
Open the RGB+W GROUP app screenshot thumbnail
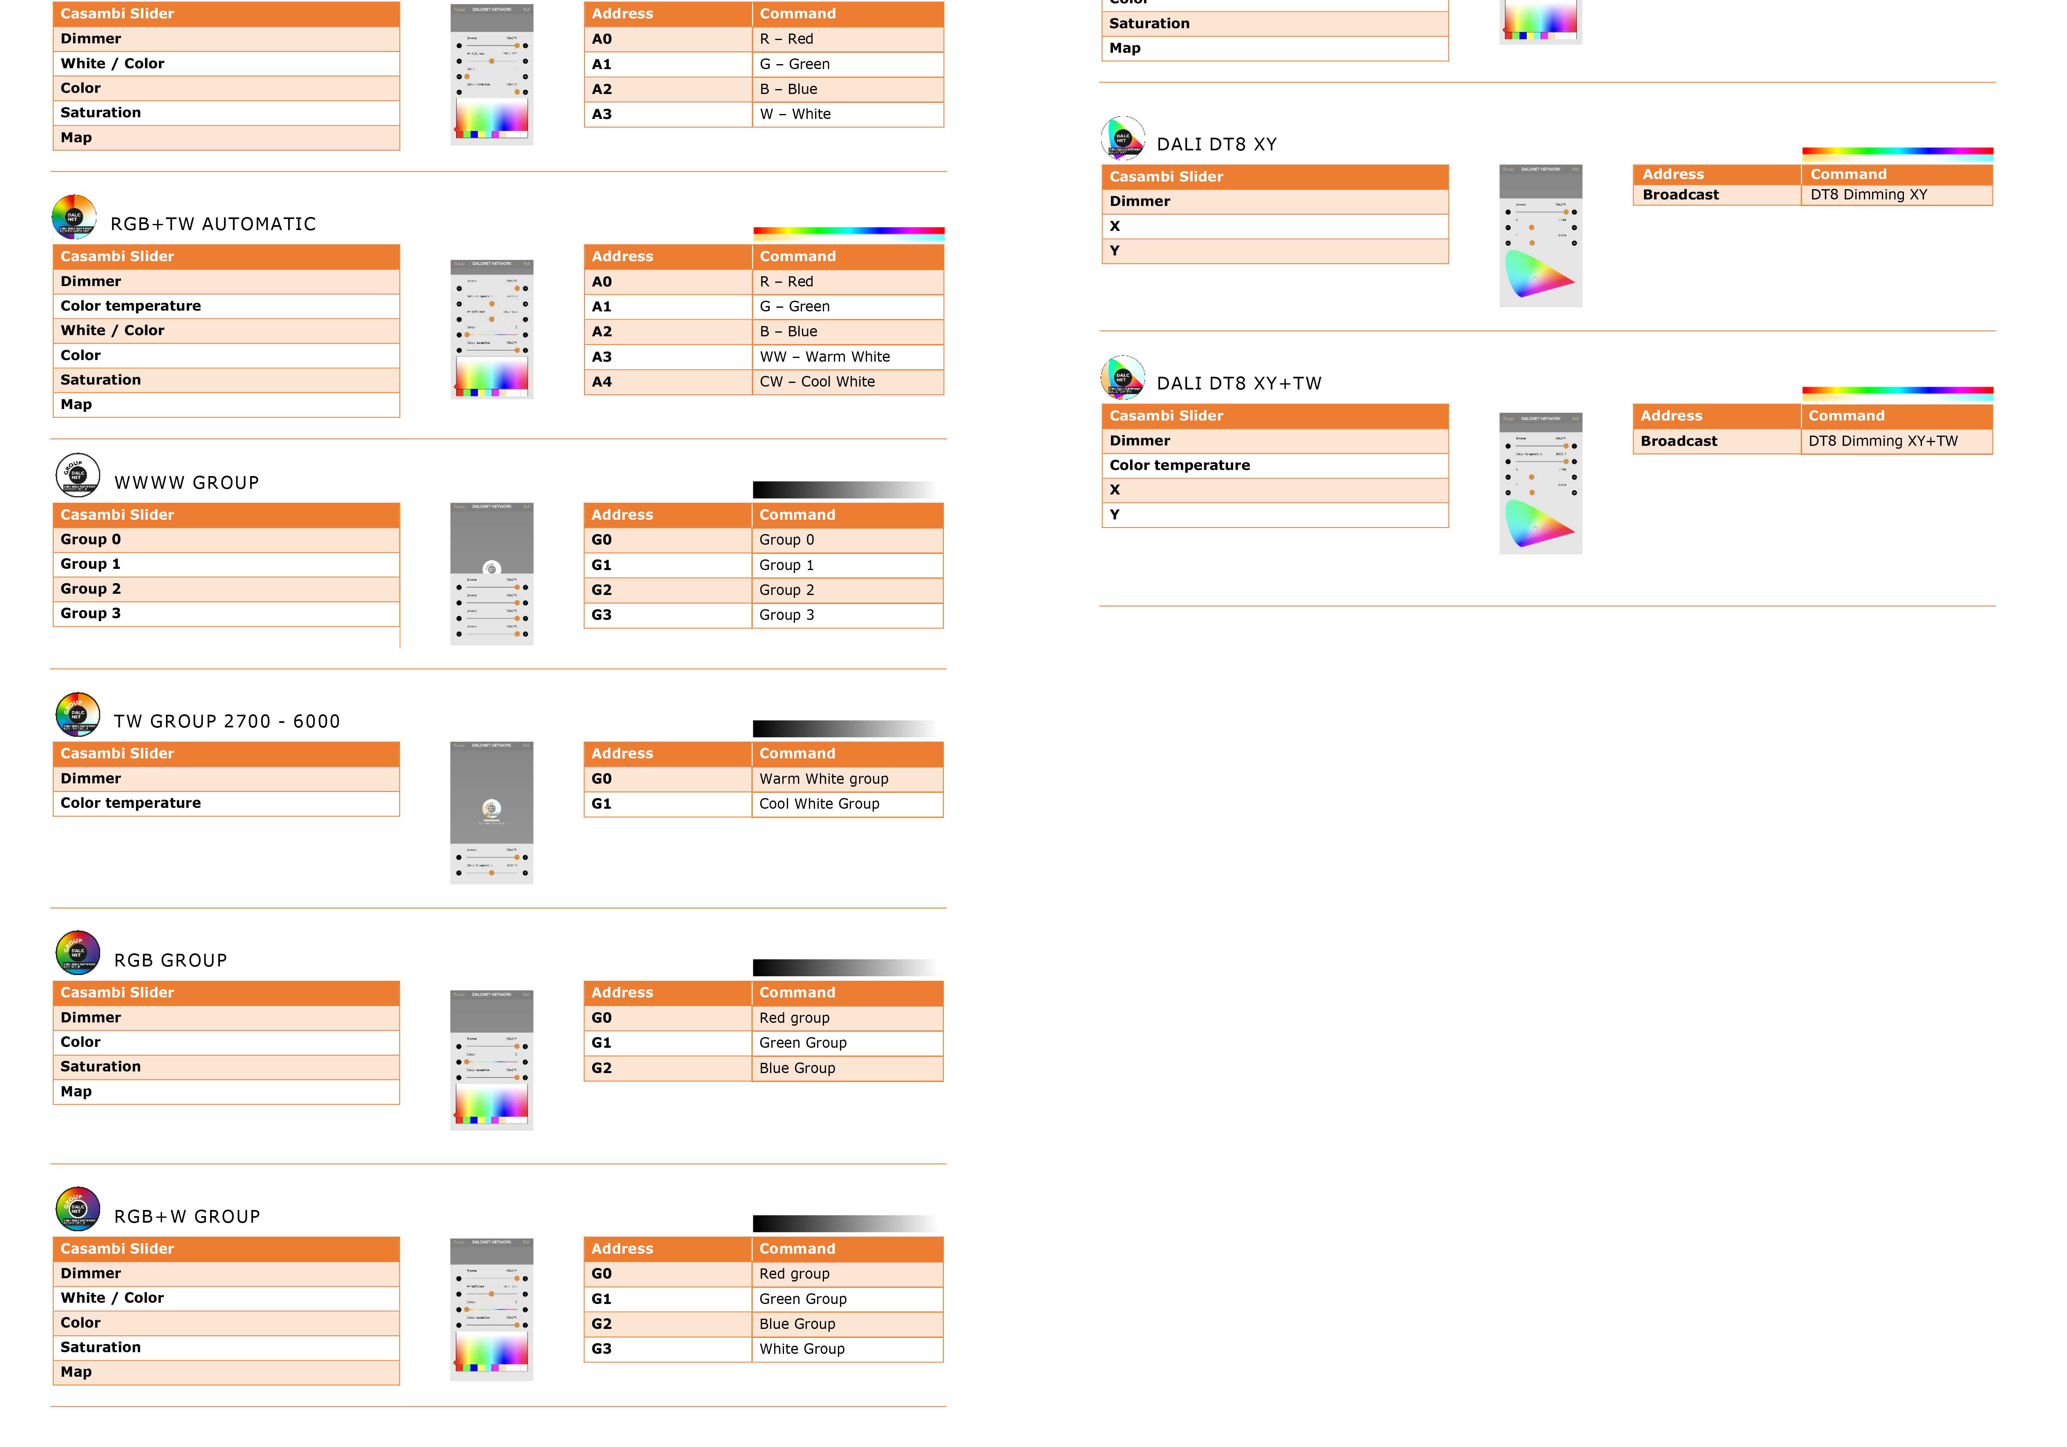492,1310
